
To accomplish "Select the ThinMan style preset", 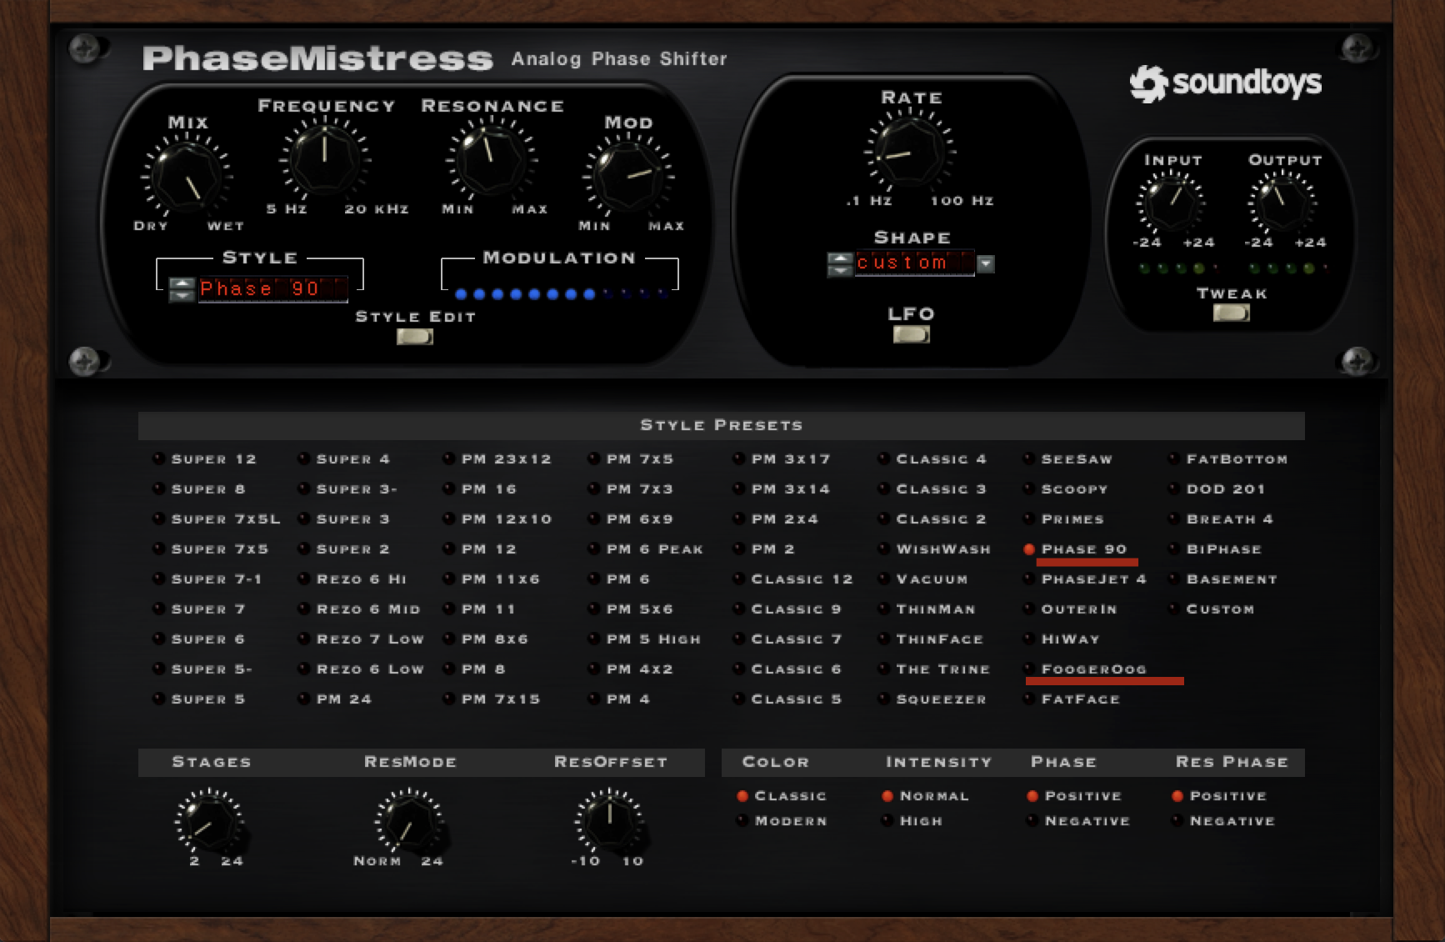I will tap(927, 609).
